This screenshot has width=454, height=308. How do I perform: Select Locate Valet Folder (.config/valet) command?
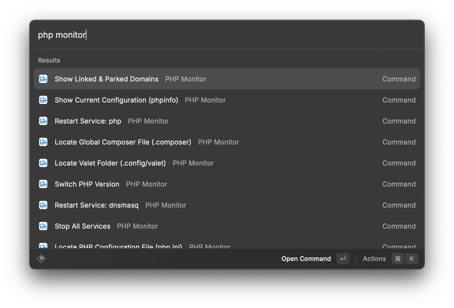pyautogui.click(x=227, y=163)
